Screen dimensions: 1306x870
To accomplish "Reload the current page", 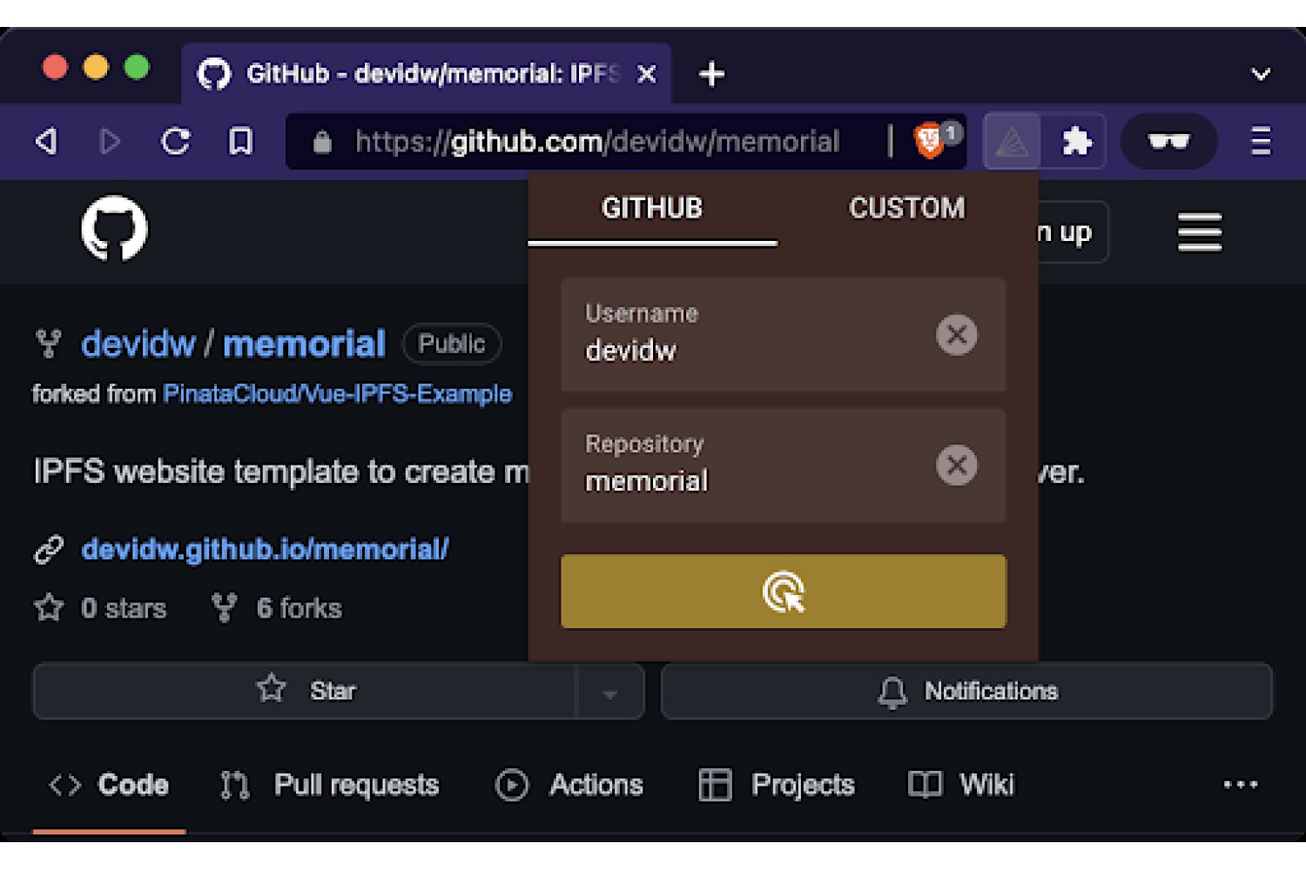I will pos(176,141).
